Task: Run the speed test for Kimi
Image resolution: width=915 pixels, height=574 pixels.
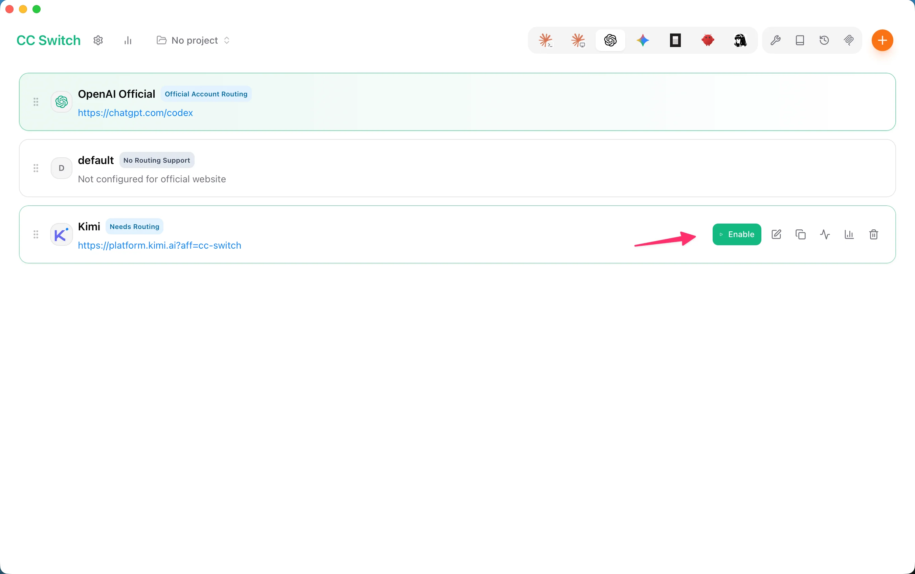Action: (x=825, y=234)
